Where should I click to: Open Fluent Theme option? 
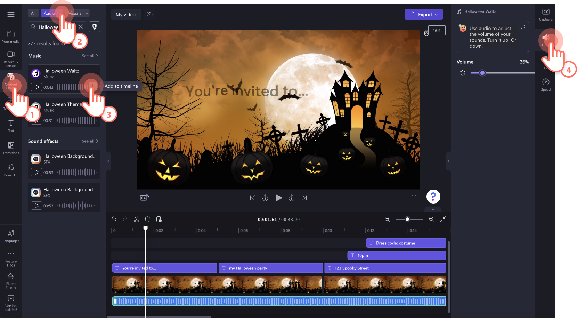click(x=11, y=281)
